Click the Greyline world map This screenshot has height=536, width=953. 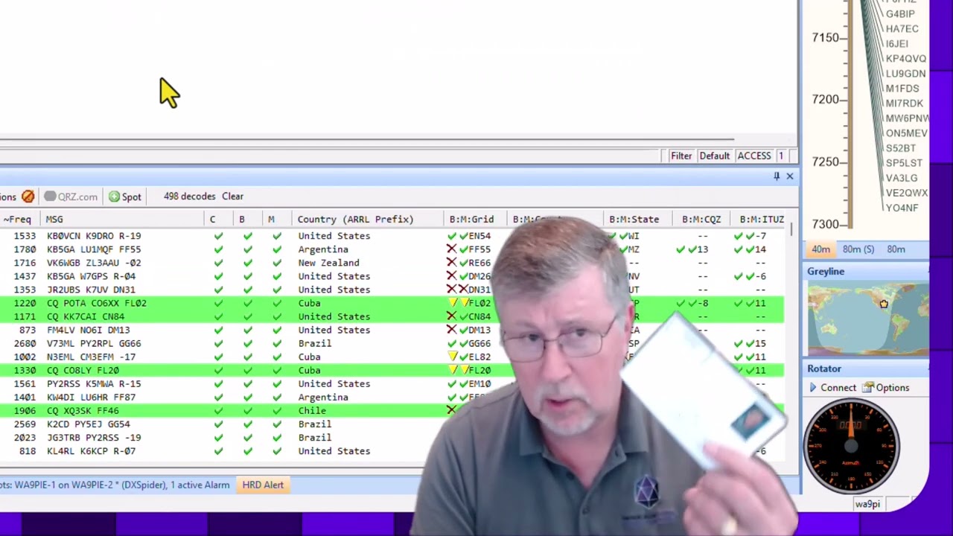coord(868,319)
